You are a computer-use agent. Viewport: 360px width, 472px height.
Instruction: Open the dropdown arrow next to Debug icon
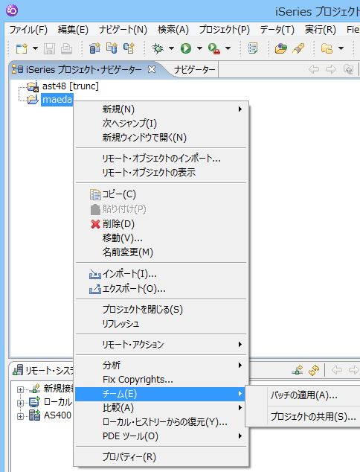[171, 48]
